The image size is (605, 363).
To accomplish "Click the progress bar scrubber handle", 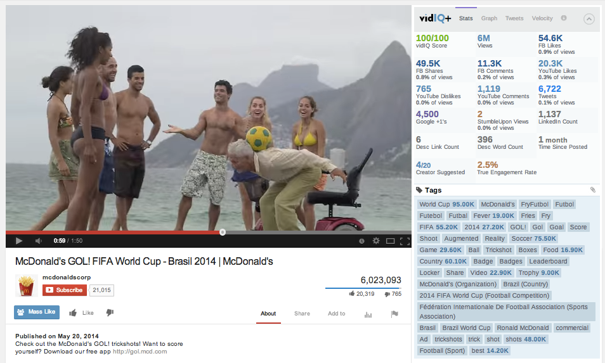I will coord(222,232).
